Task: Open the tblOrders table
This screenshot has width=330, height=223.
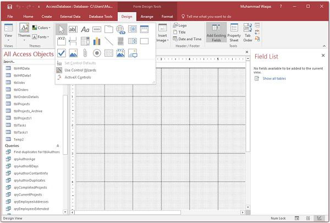Action: click(21, 89)
